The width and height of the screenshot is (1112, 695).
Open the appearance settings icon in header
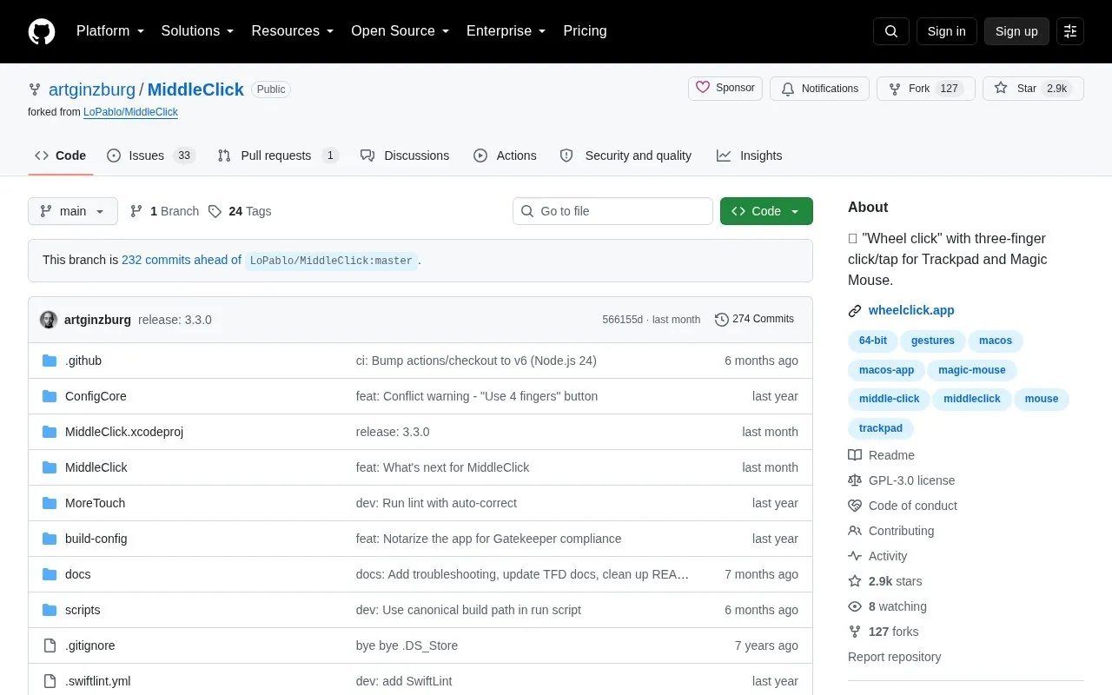pos(1070,31)
